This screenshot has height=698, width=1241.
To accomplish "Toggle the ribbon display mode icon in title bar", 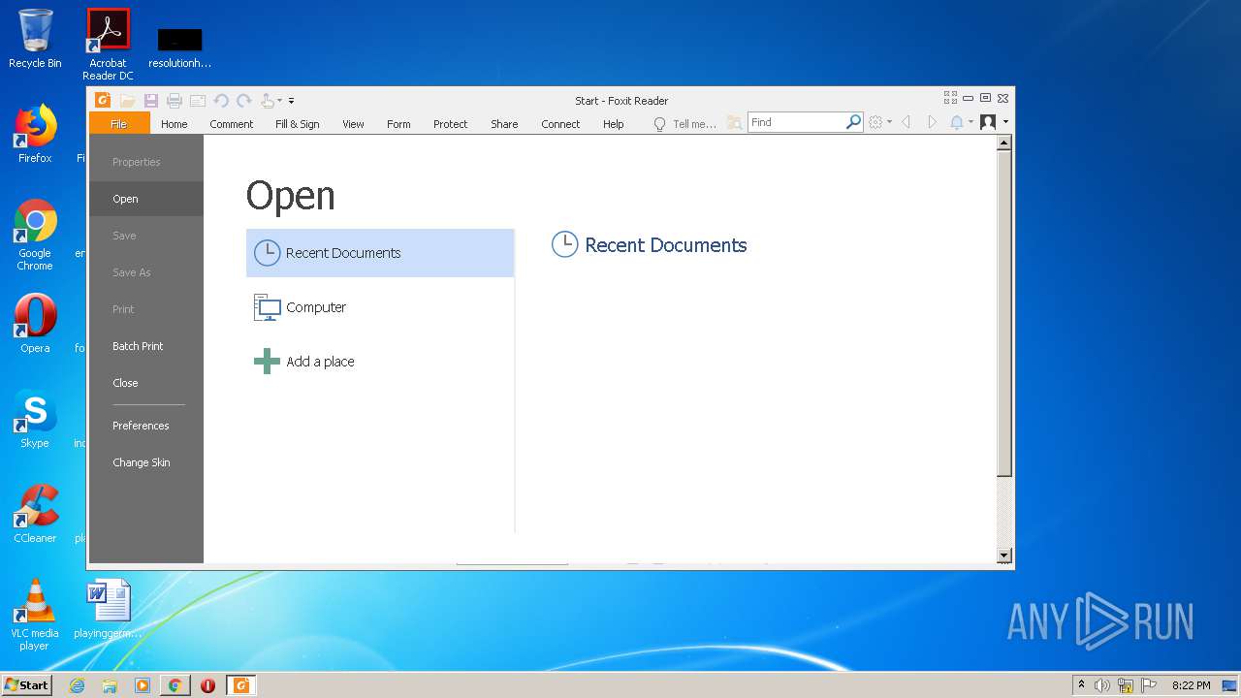I will (x=950, y=98).
